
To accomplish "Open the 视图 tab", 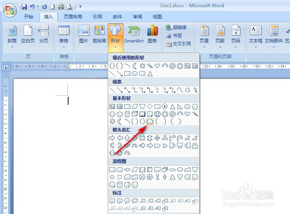I will [157, 17].
